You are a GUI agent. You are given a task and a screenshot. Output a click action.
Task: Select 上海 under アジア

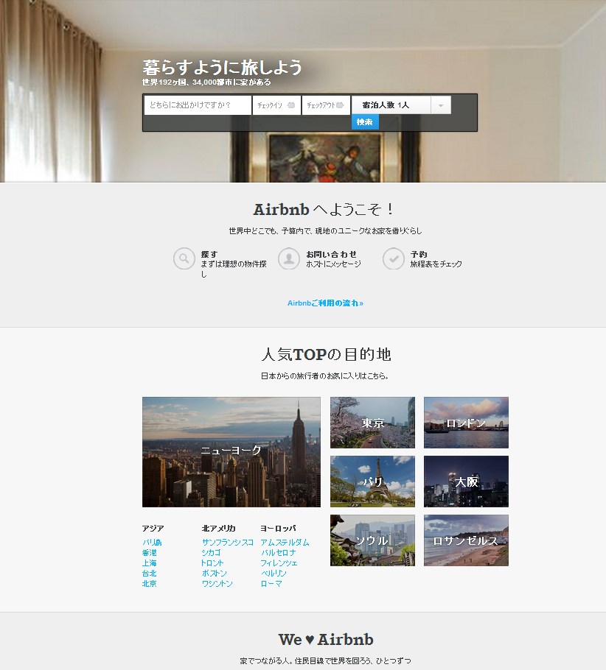(150, 563)
